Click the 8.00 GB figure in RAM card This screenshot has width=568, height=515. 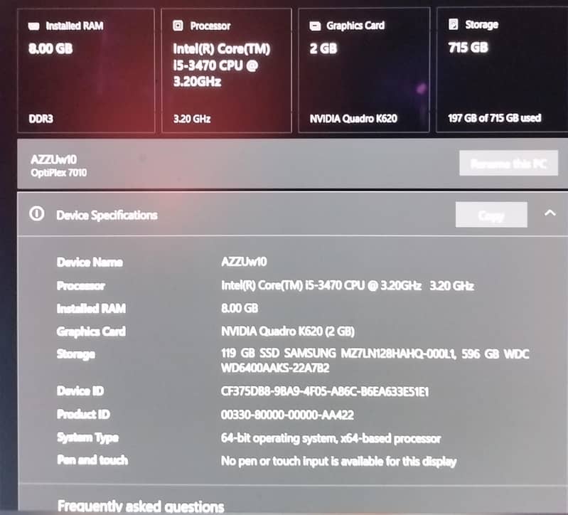[50, 48]
